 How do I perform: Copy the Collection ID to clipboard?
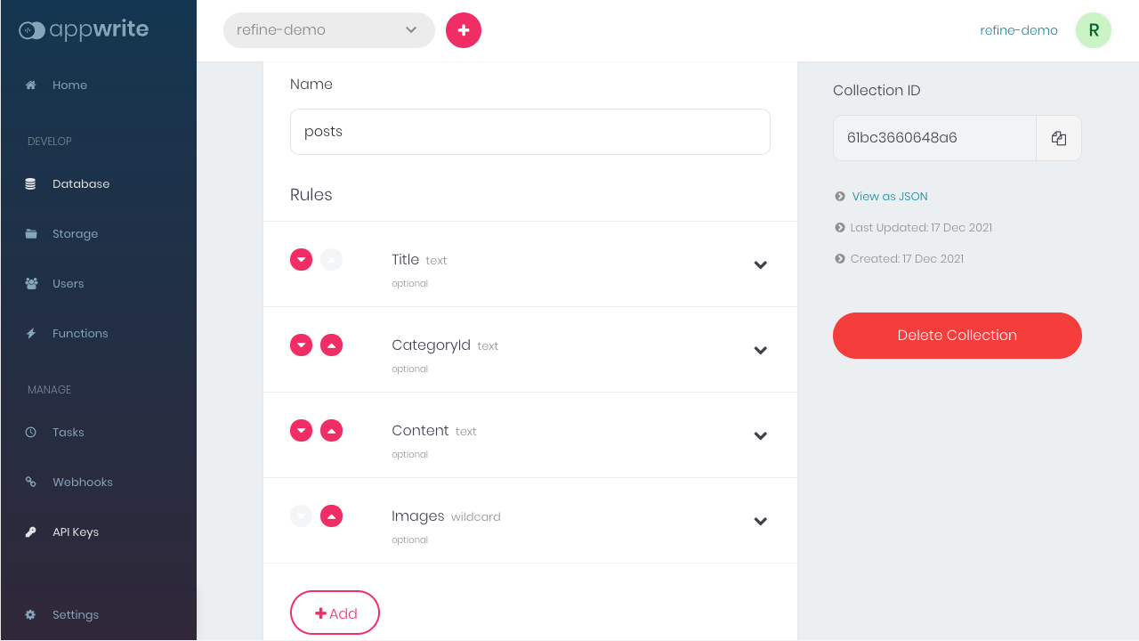pos(1058,138)
